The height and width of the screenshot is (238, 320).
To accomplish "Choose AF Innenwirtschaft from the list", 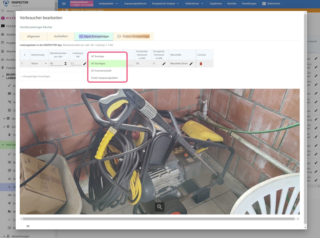I will tap(101, 71).
